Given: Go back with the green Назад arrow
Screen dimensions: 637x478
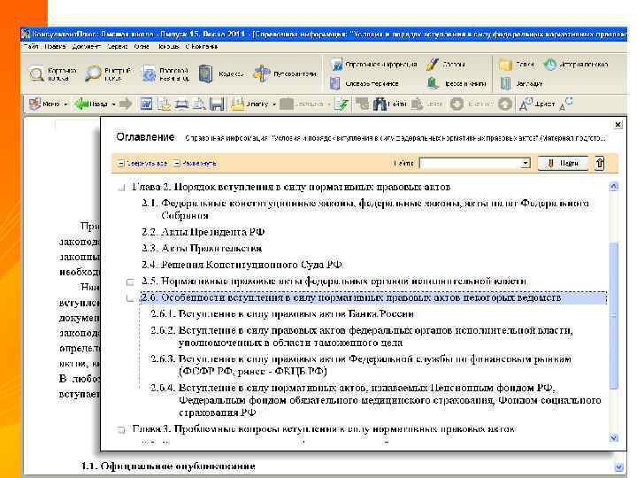Looking at the screenshot, I should point(91,104).
